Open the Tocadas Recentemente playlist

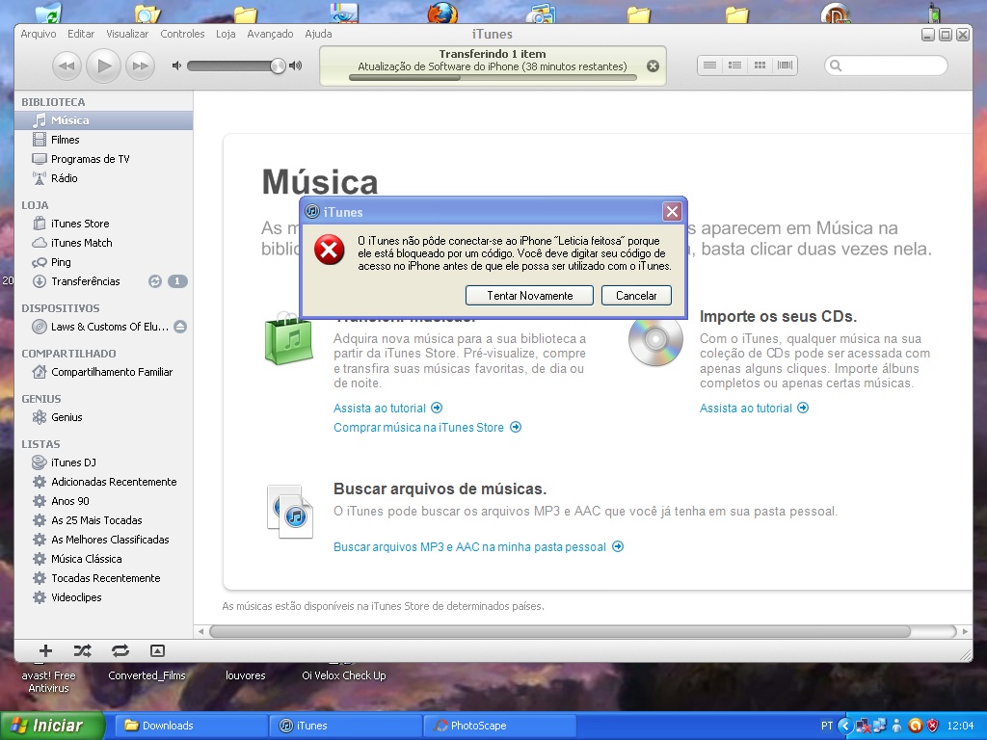pos(104,578)
